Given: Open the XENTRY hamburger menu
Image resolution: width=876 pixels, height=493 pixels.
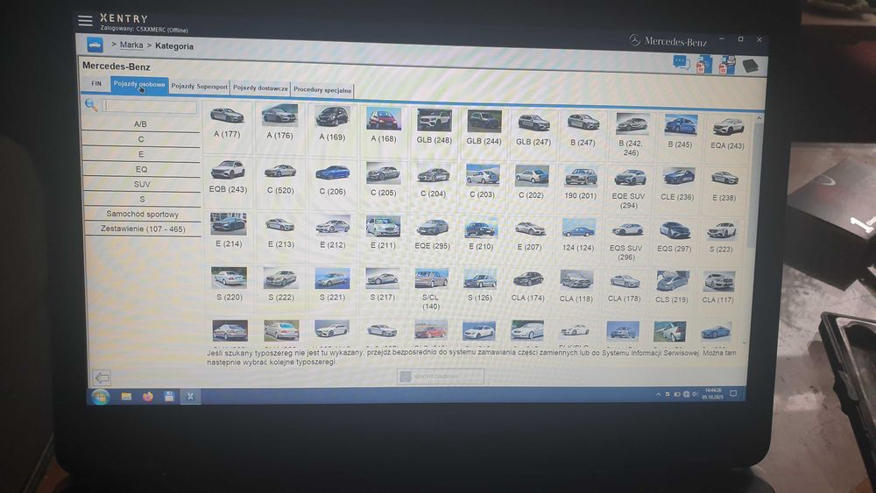Looking at the screenshot, I should pos(85,21).
